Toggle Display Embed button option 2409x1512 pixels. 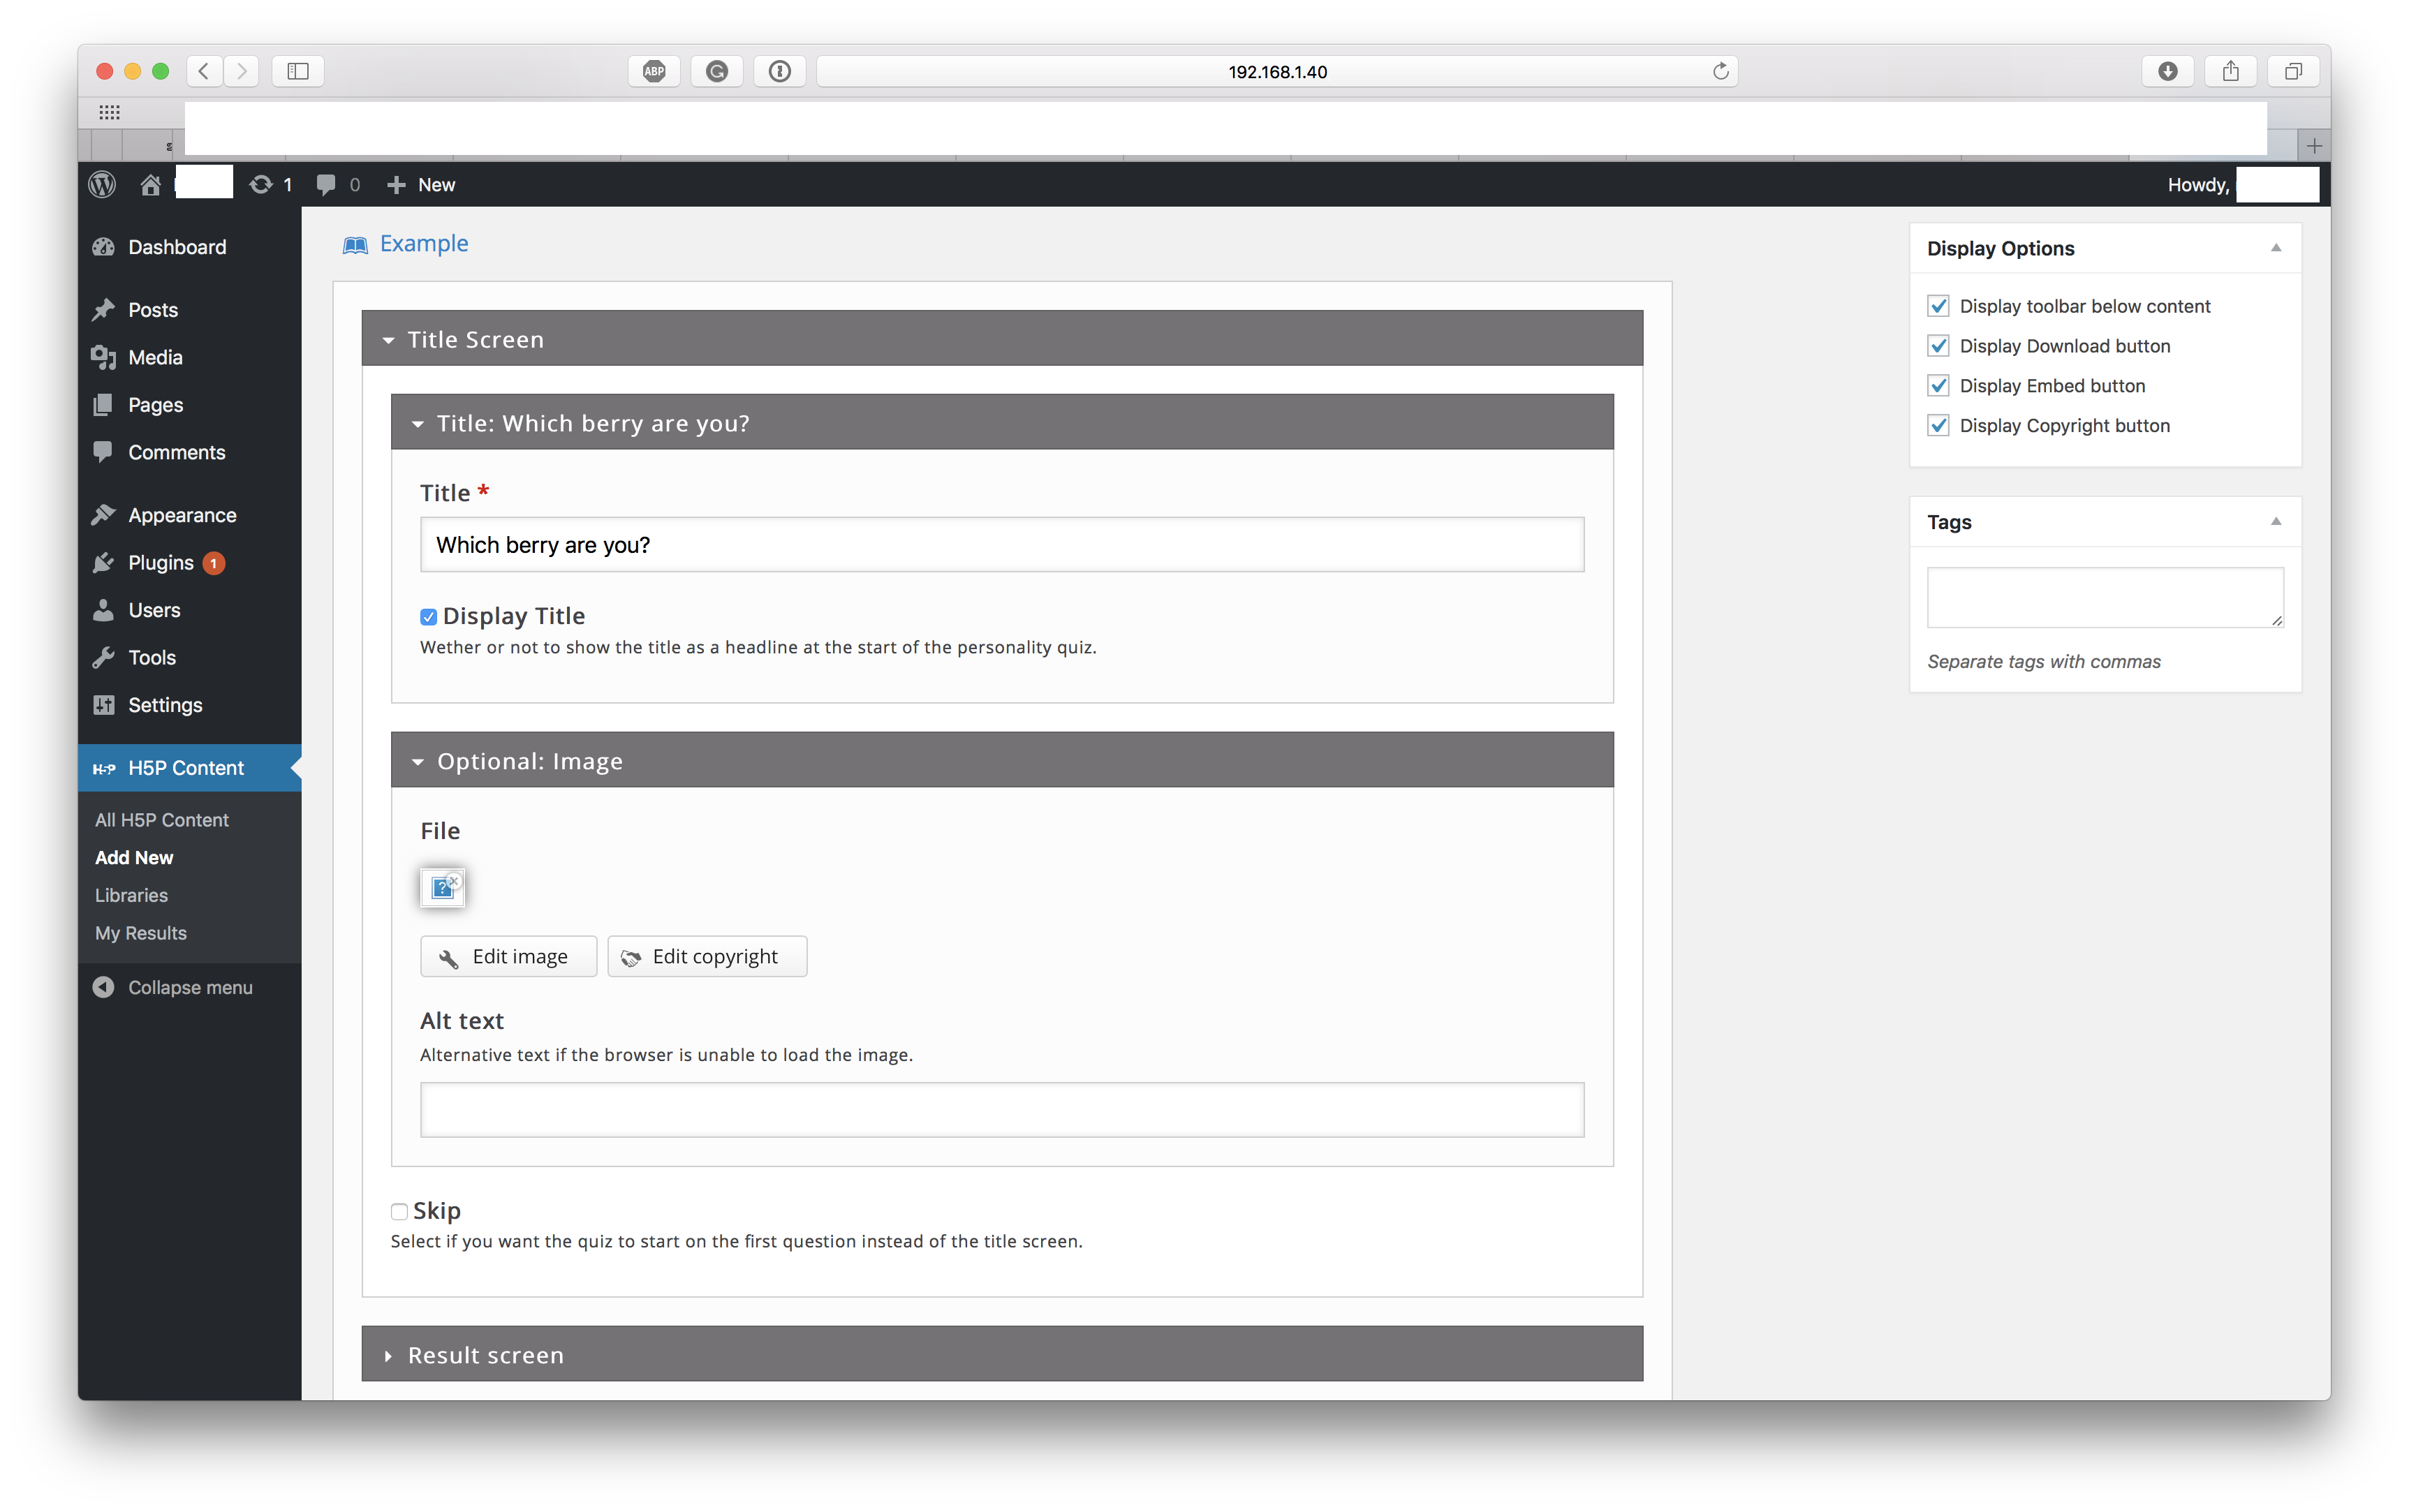point(1938,386)
